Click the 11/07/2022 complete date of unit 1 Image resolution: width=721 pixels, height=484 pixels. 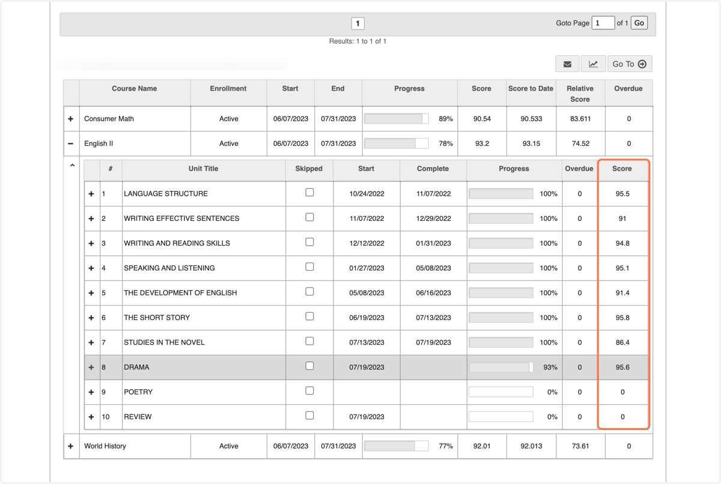point(433,194)
